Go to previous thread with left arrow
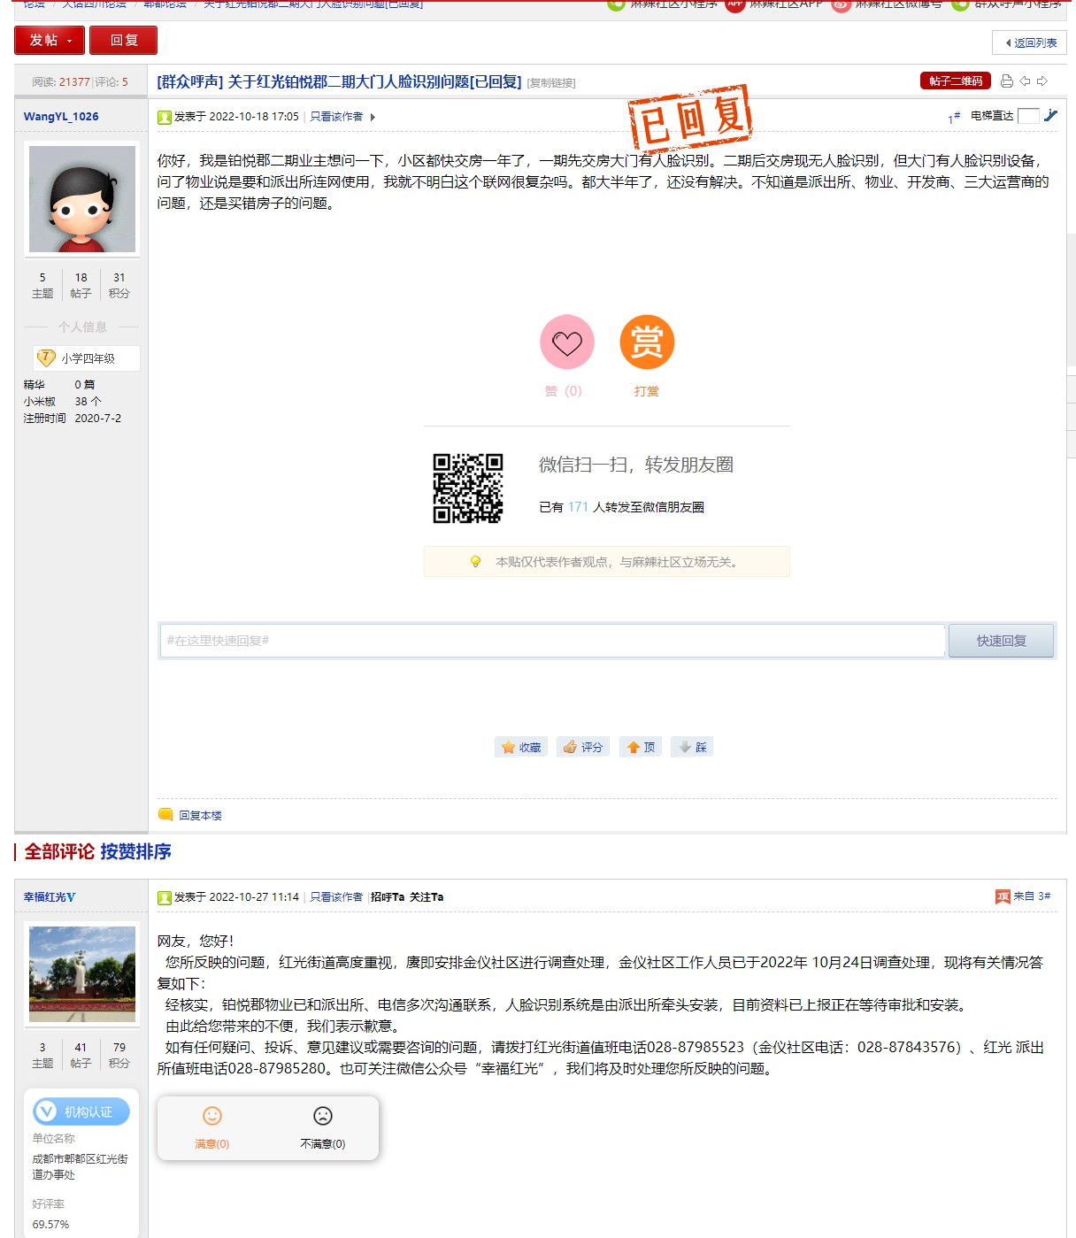Image resolution: width=1076 pixels, height=1238 pixels. click(1025, 81)
